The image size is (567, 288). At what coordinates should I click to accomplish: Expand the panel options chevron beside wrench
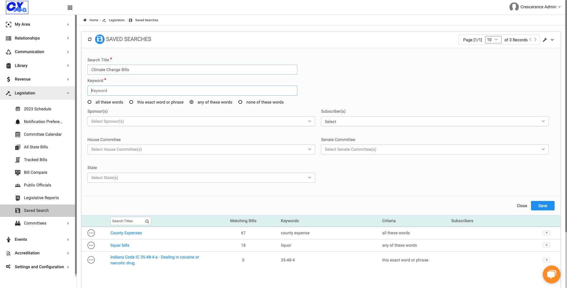pyautogui.click(x=552, y=40)
